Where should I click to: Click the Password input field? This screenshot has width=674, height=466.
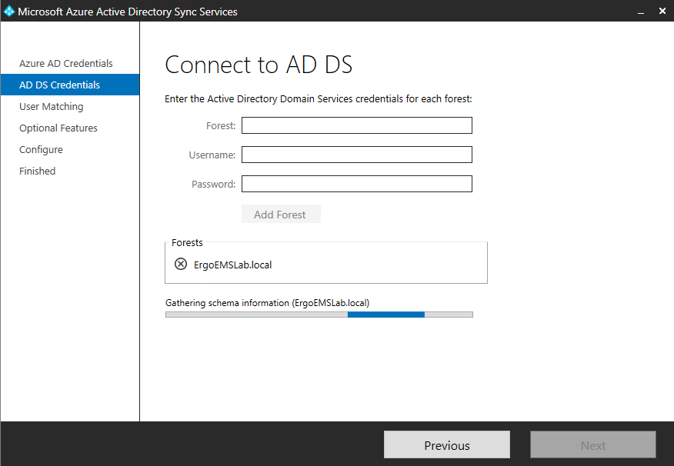pos(356,183)
